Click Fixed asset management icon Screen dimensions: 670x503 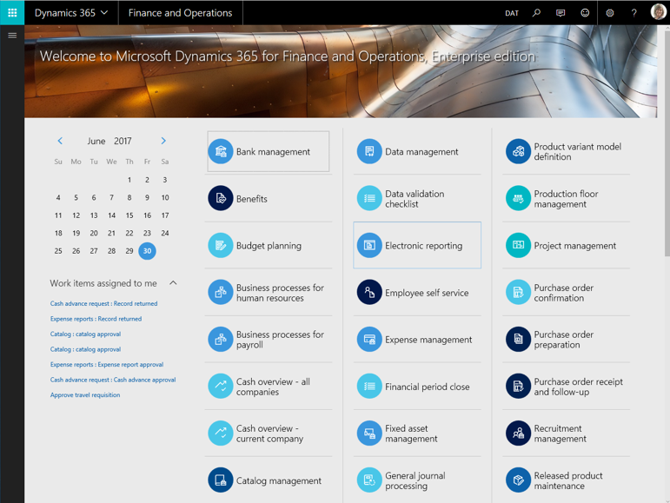coord(369,433)
